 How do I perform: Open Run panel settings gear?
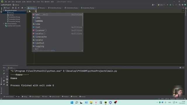(x=180, y=68)
